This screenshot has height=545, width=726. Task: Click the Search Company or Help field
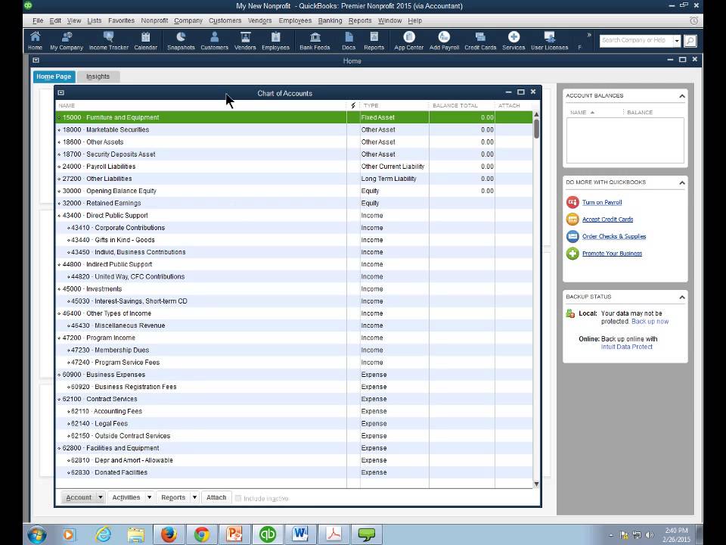[x=637, y=41]
